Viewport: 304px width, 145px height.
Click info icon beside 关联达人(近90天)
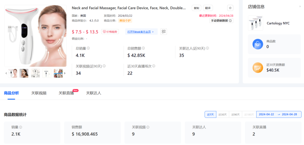(x=207, y=48)
